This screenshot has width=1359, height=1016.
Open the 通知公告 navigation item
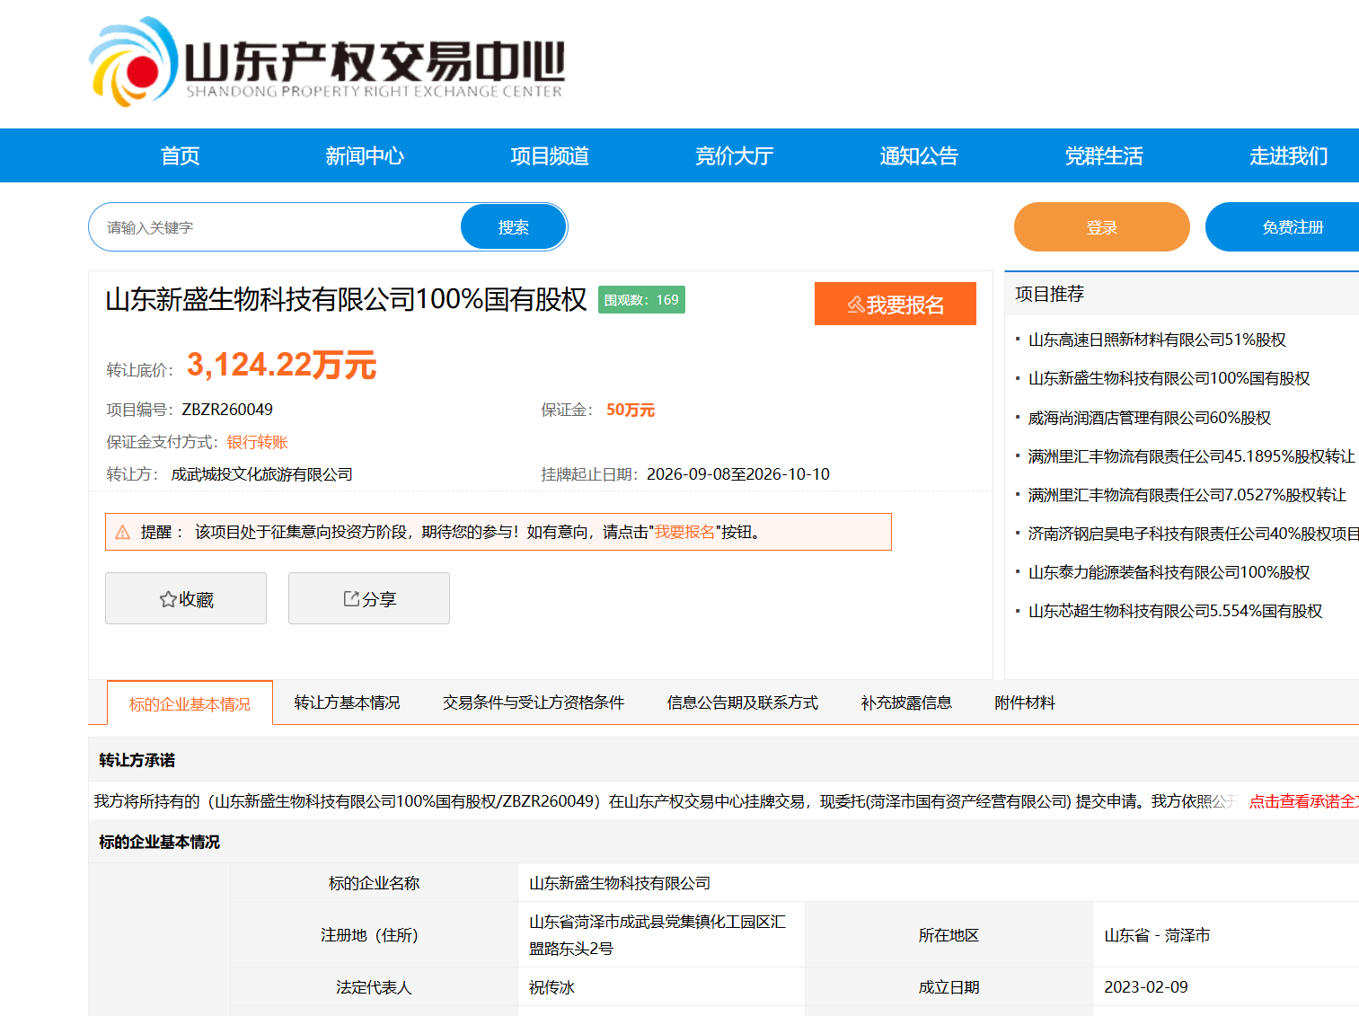coord(919,155)
